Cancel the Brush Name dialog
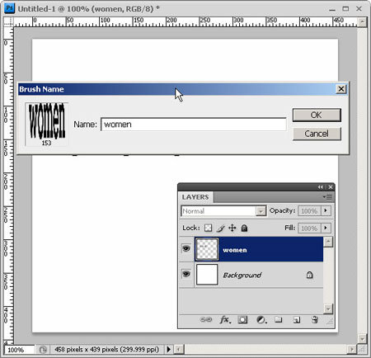The image size is (371, 358). point(317,134)
